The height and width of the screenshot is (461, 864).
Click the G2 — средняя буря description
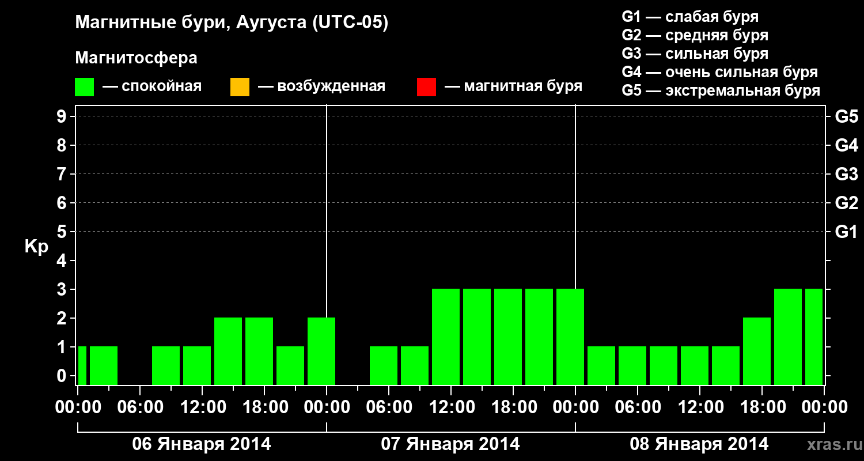[x=695, y=35]
